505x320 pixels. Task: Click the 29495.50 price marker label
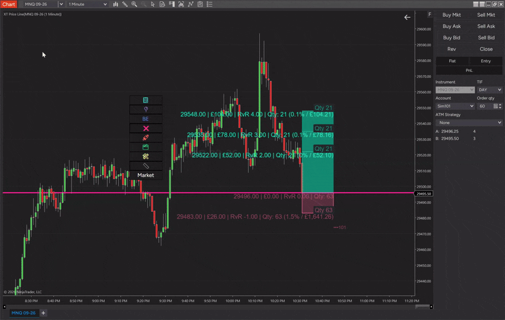click(423, 193)
